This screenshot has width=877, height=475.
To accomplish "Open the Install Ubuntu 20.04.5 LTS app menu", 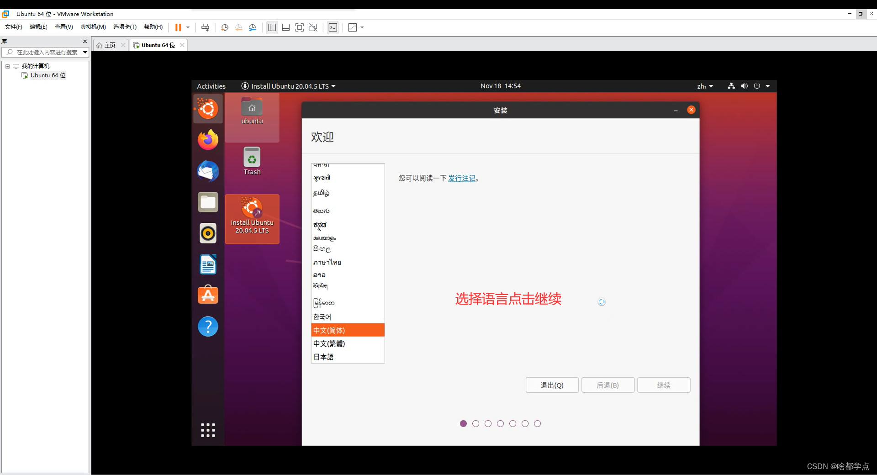I will pyautogui.click(x=288, y=86).
